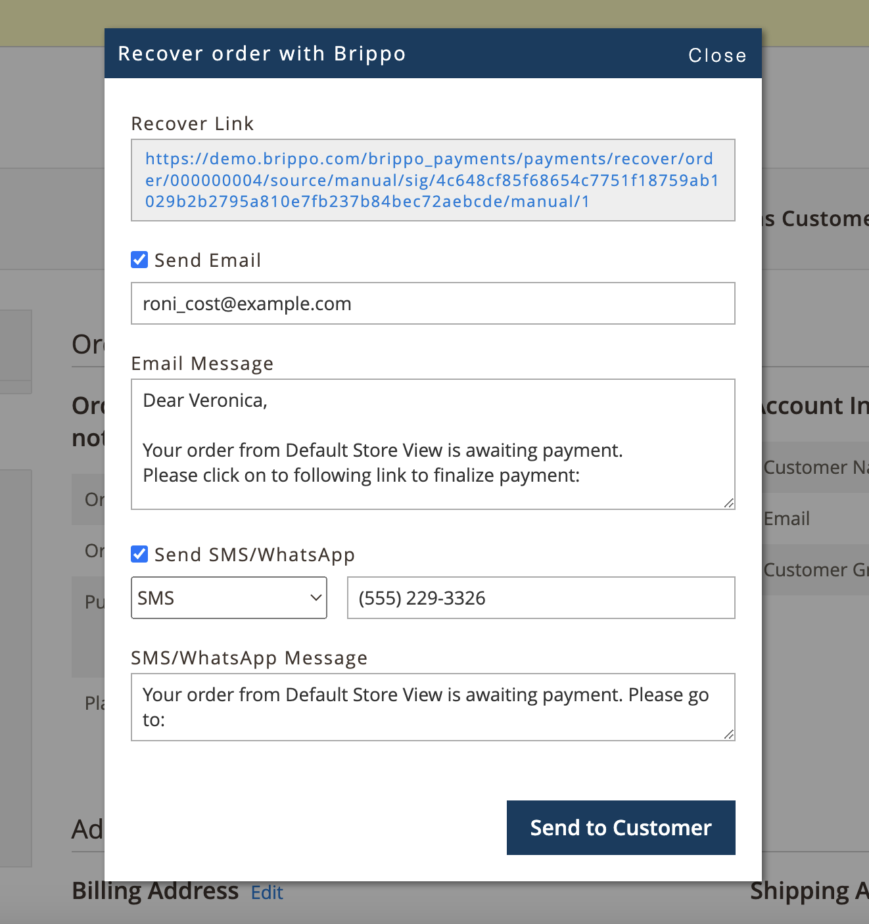Click the Recover order with Brippo title
This screenshot has width=869, height=924.
coord(262,54)
